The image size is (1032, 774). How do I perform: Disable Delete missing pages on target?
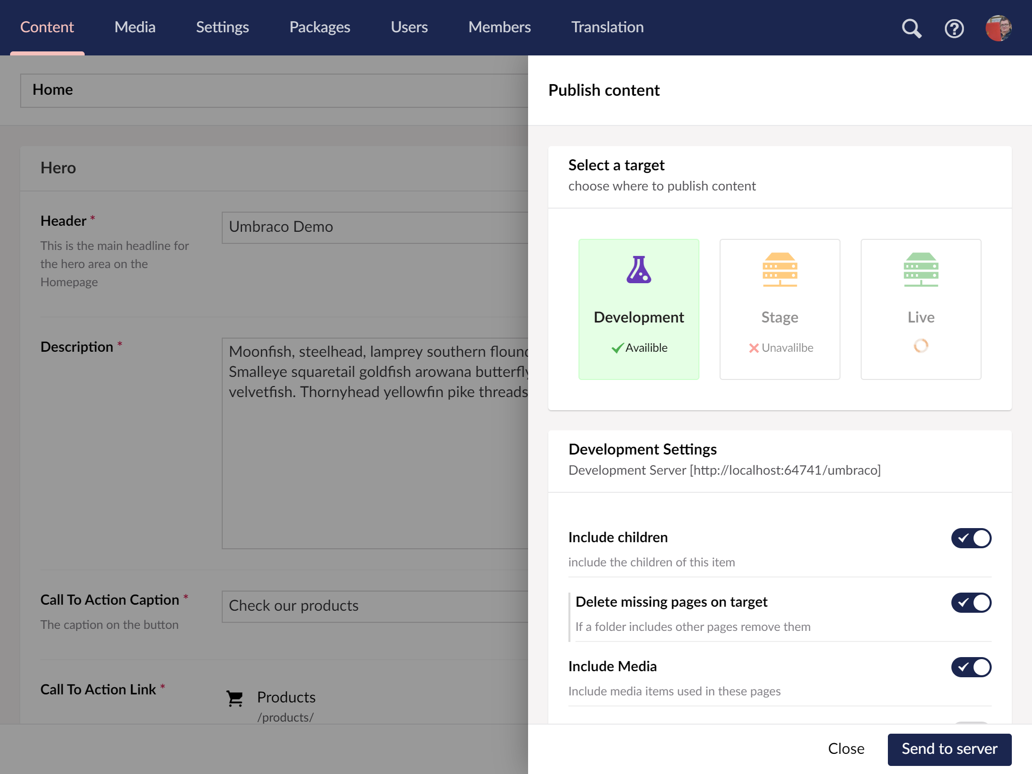coord(971,603)
